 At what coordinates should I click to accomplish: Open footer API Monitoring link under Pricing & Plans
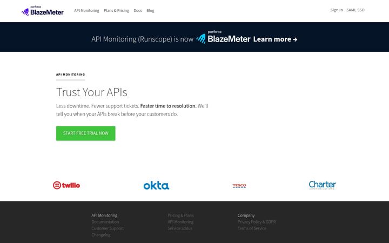tap(180, 222)
